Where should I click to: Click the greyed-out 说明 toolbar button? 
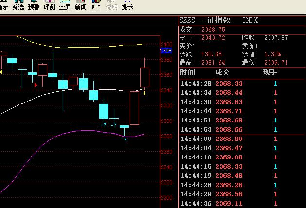click(111, 5)
